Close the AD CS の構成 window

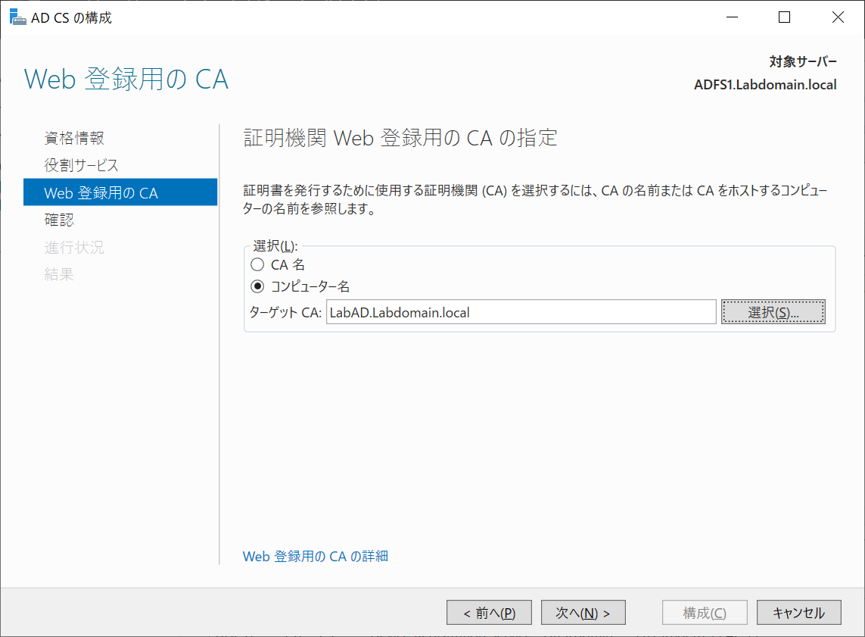point(838,17)
